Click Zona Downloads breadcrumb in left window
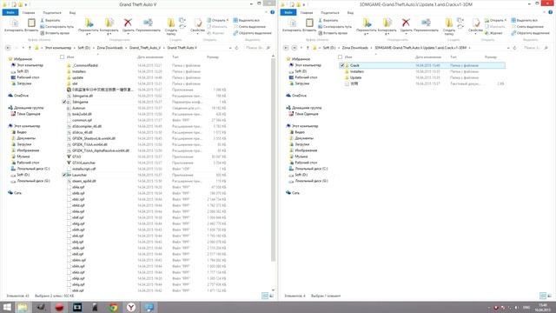Screen dimensions: 556x313 (x=109, y=48)
